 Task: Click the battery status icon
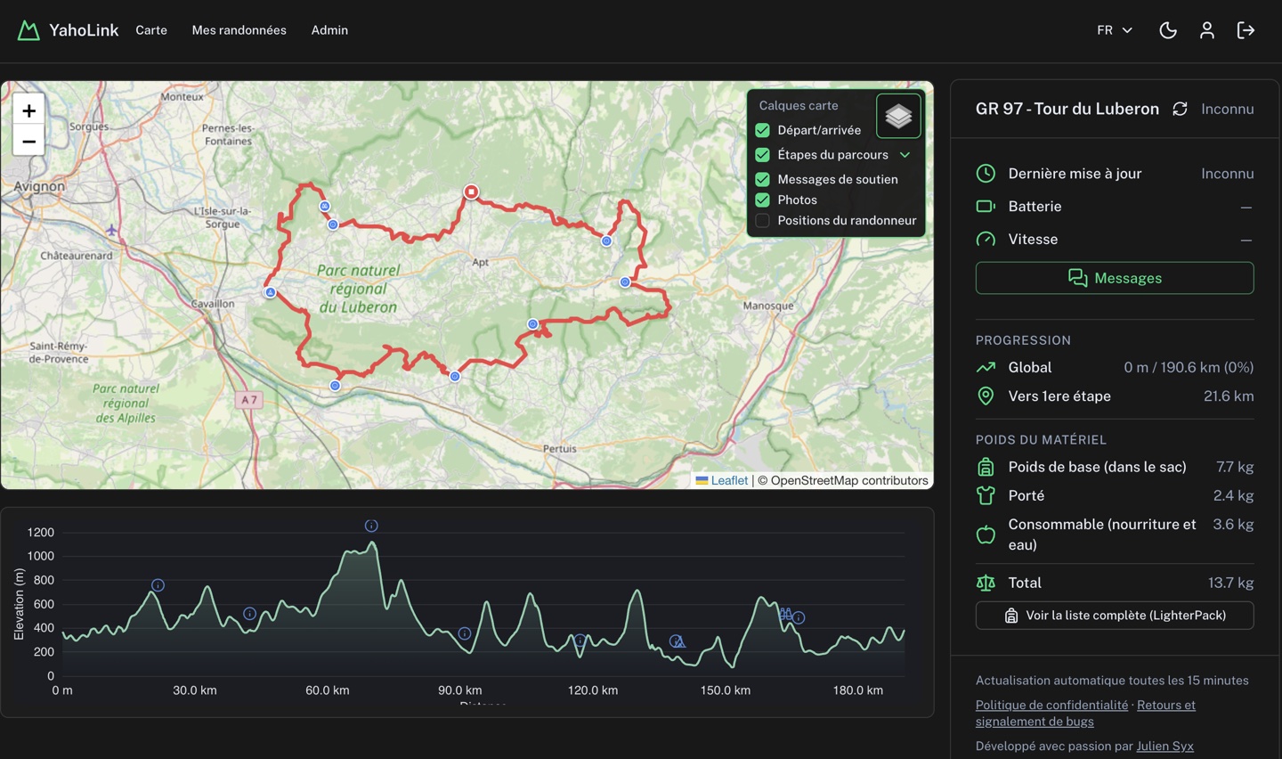coord(986,206)
